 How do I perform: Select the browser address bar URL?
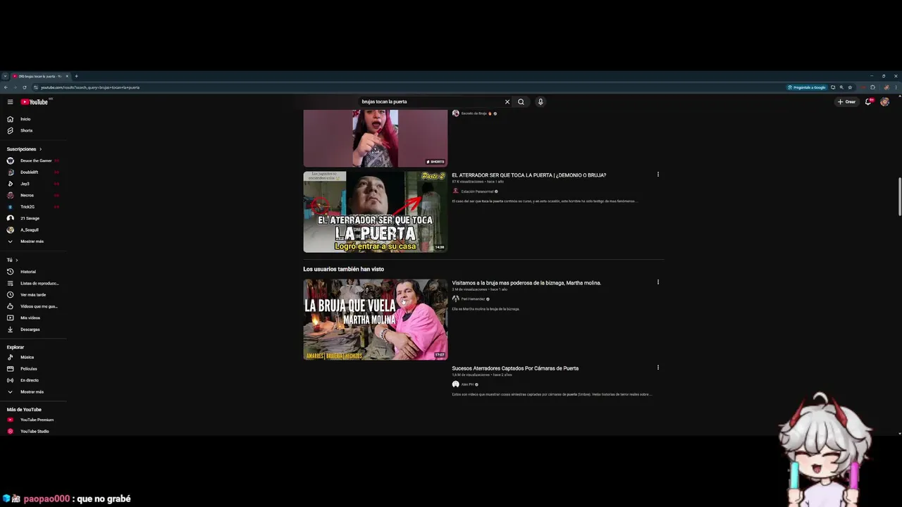90,87
